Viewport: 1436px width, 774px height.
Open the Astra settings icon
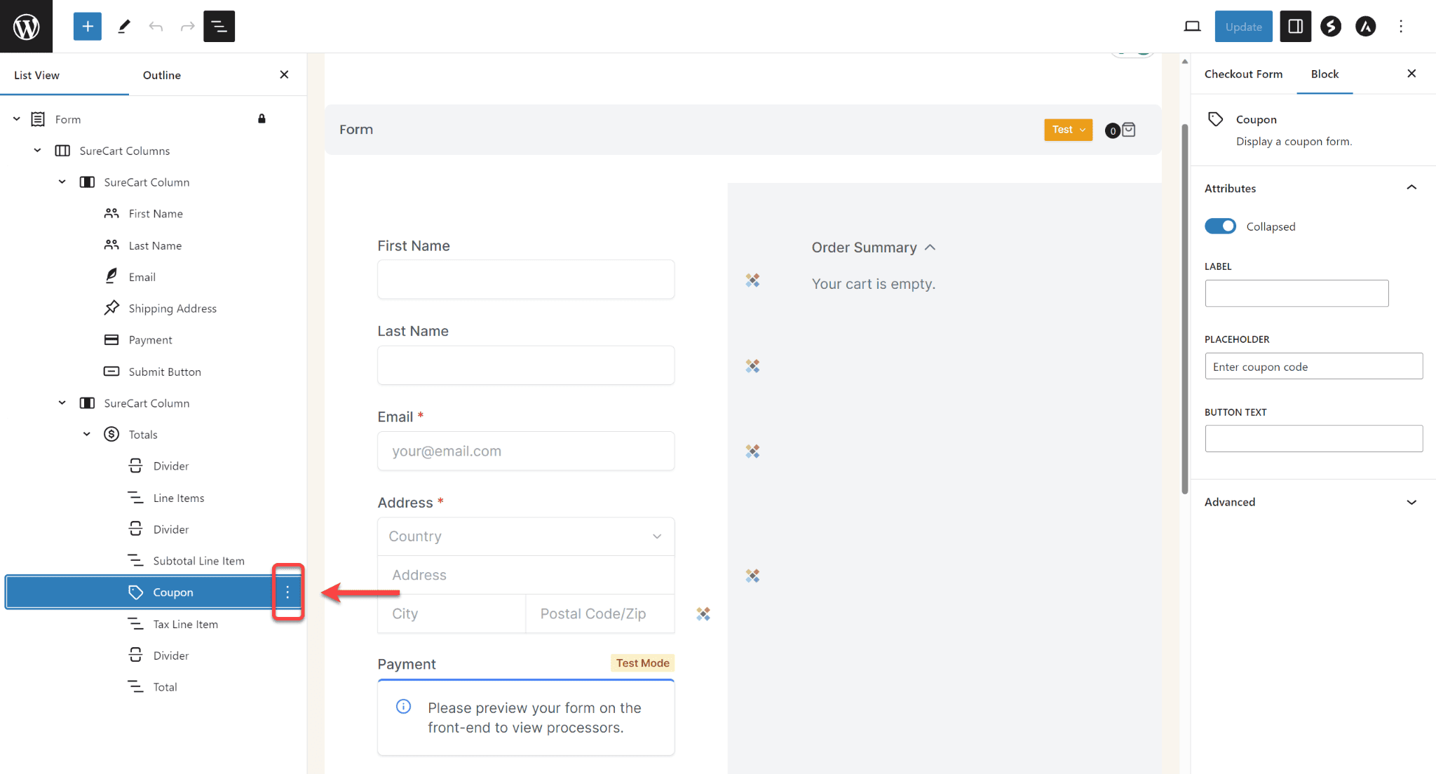pos(1365,27)
